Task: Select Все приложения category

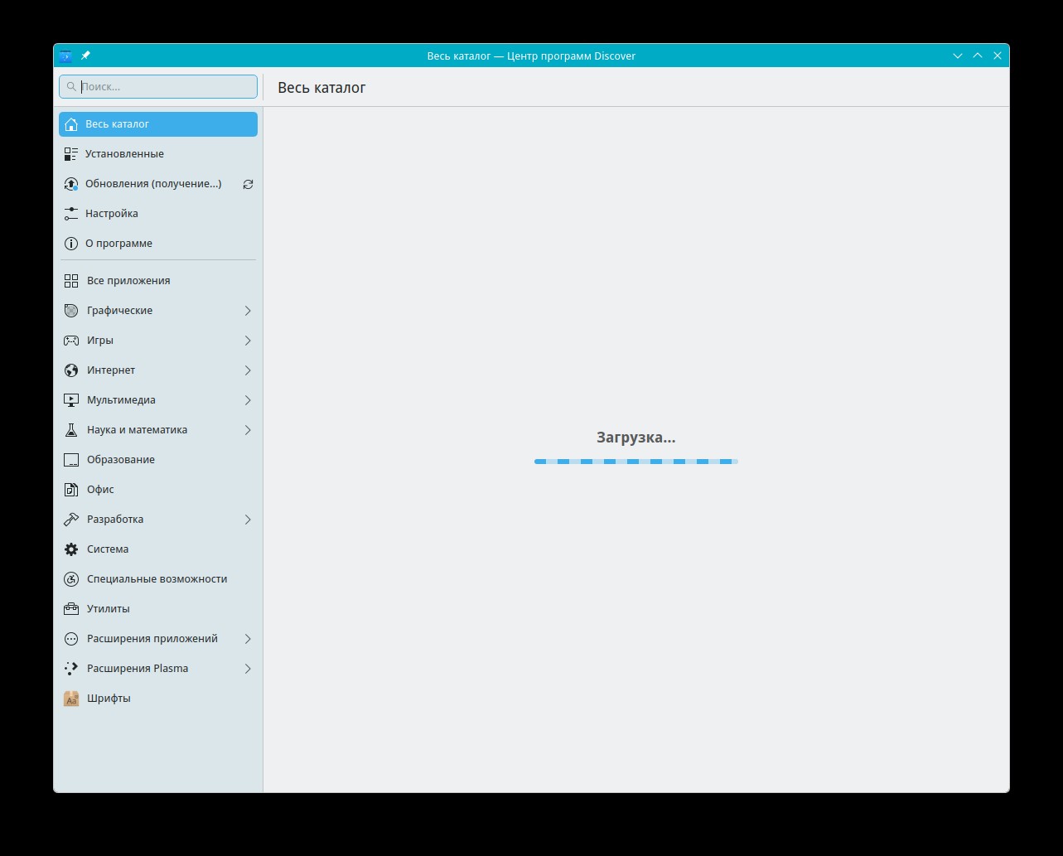Action: coord(158,281)
